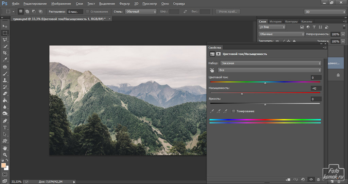Open the Вид layer filter dropdown
348x184 pixels.
tap(272, 27)
